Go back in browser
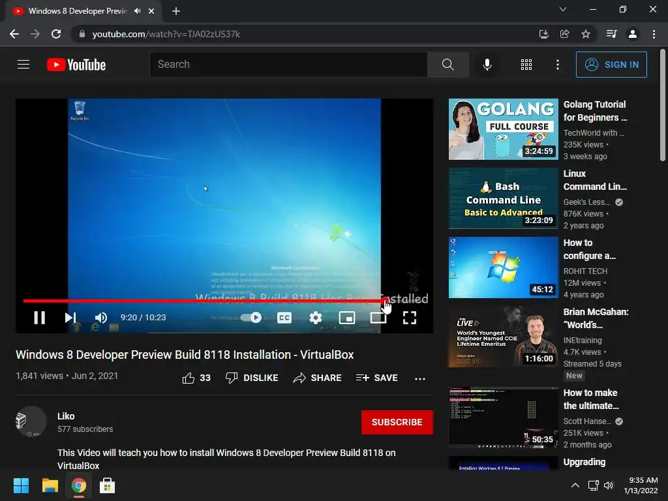Viewport: 668px width, 501px height. 14,34
